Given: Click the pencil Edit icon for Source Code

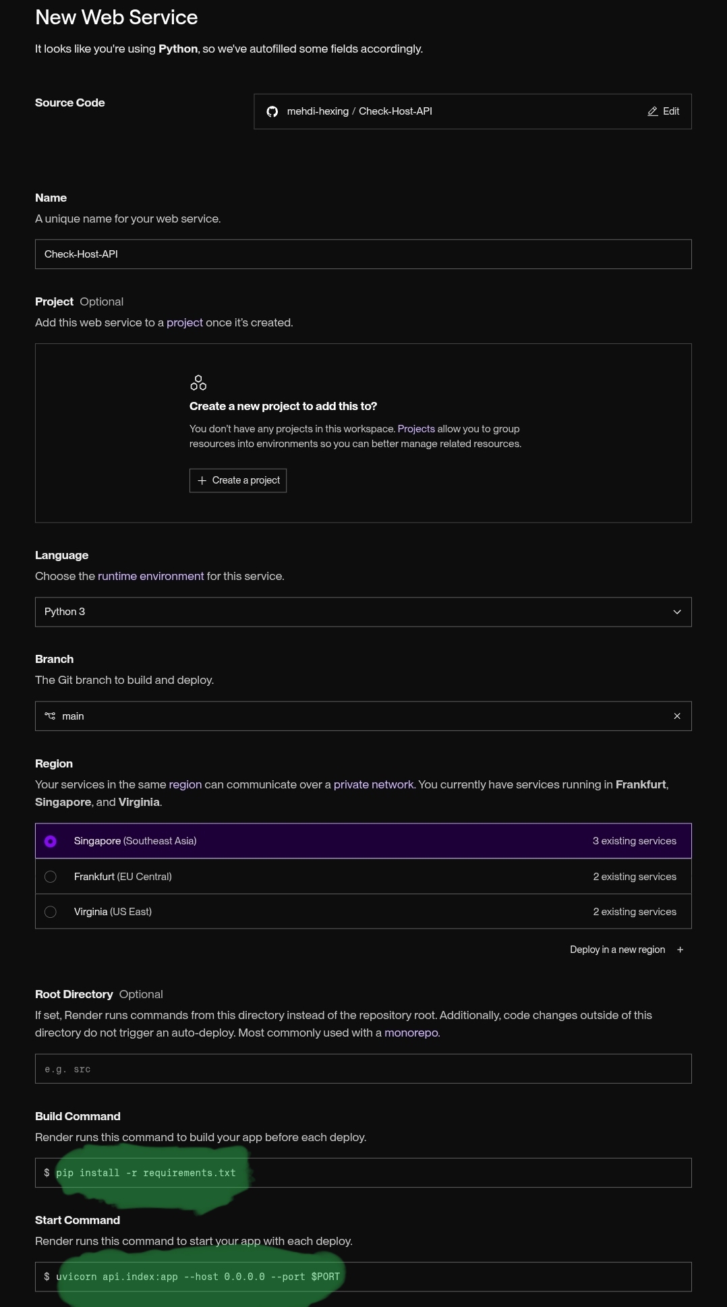Looking at the screenshot, I should point(653,111).
